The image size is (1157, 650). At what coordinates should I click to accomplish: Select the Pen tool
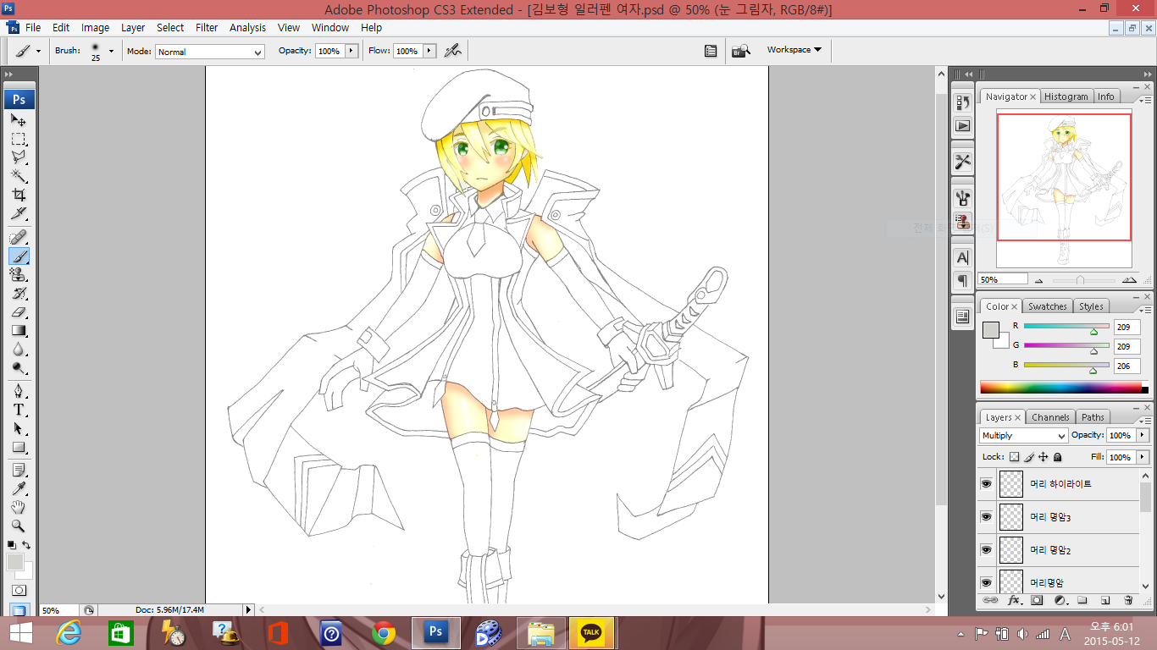[19, 391]
